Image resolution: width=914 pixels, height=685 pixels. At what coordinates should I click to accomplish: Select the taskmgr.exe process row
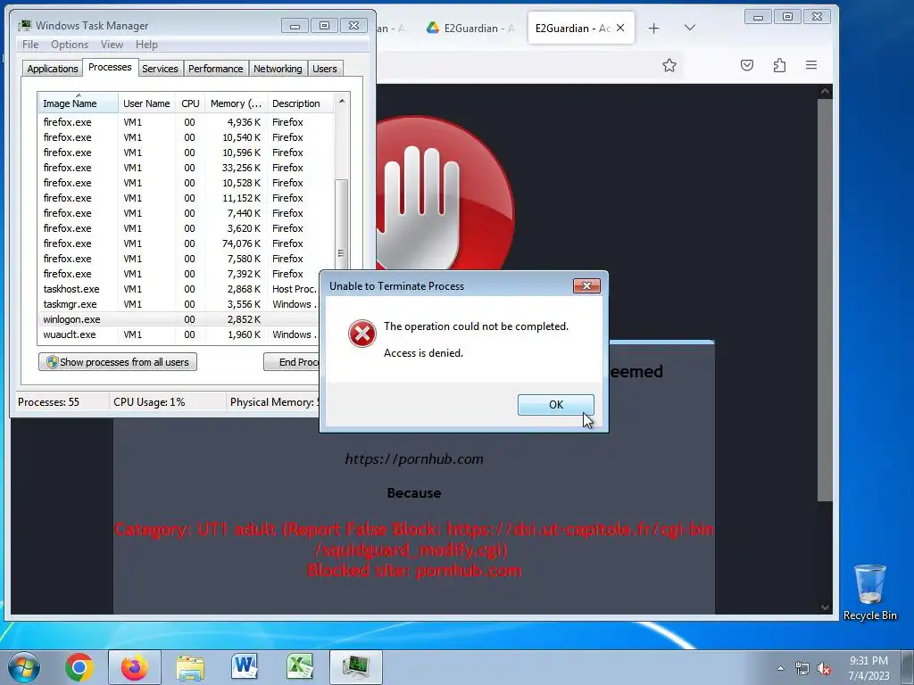179,304
